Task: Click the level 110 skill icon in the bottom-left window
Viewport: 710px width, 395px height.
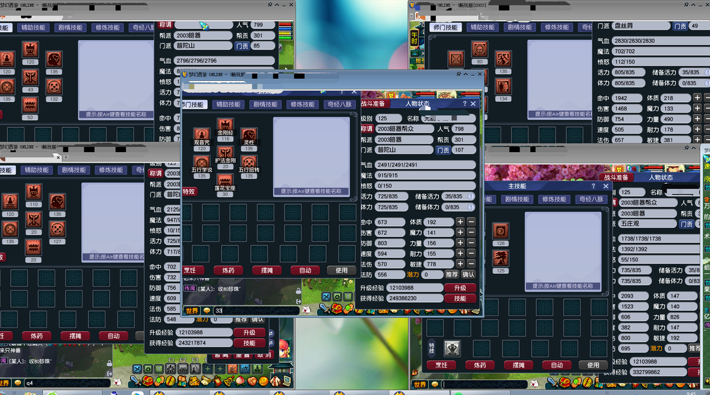Action: point(33,192)
